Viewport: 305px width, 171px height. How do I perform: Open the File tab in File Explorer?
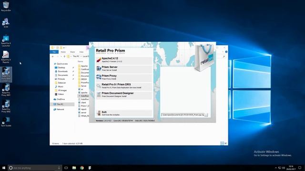pos(54,52)
